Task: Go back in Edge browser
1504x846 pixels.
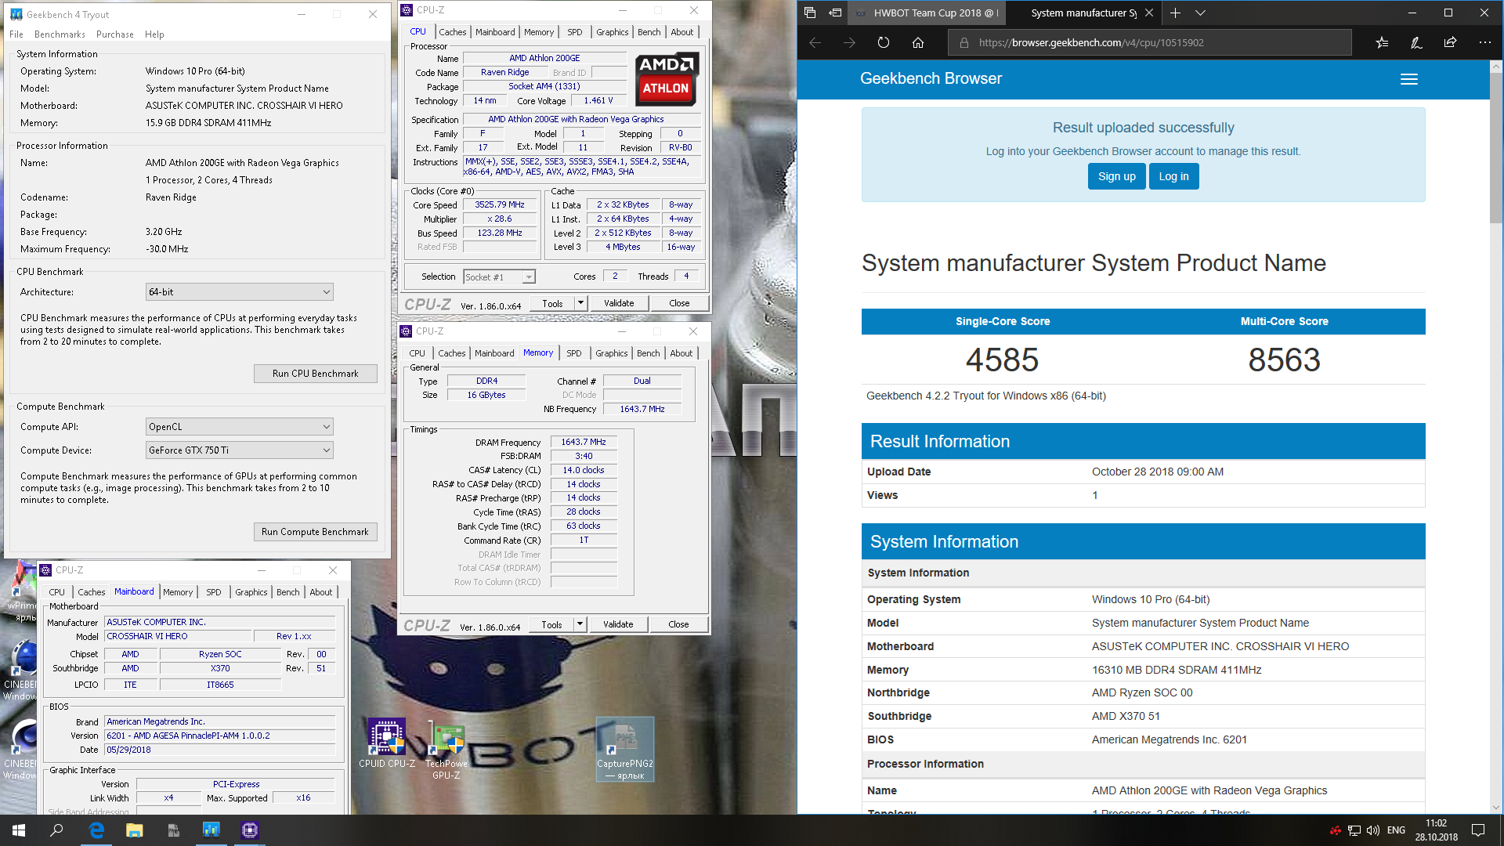Action: pos(815,43)
